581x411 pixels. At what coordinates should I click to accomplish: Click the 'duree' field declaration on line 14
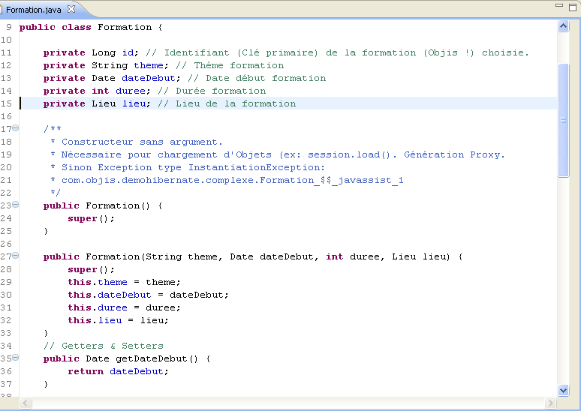(x=131, y=91)
